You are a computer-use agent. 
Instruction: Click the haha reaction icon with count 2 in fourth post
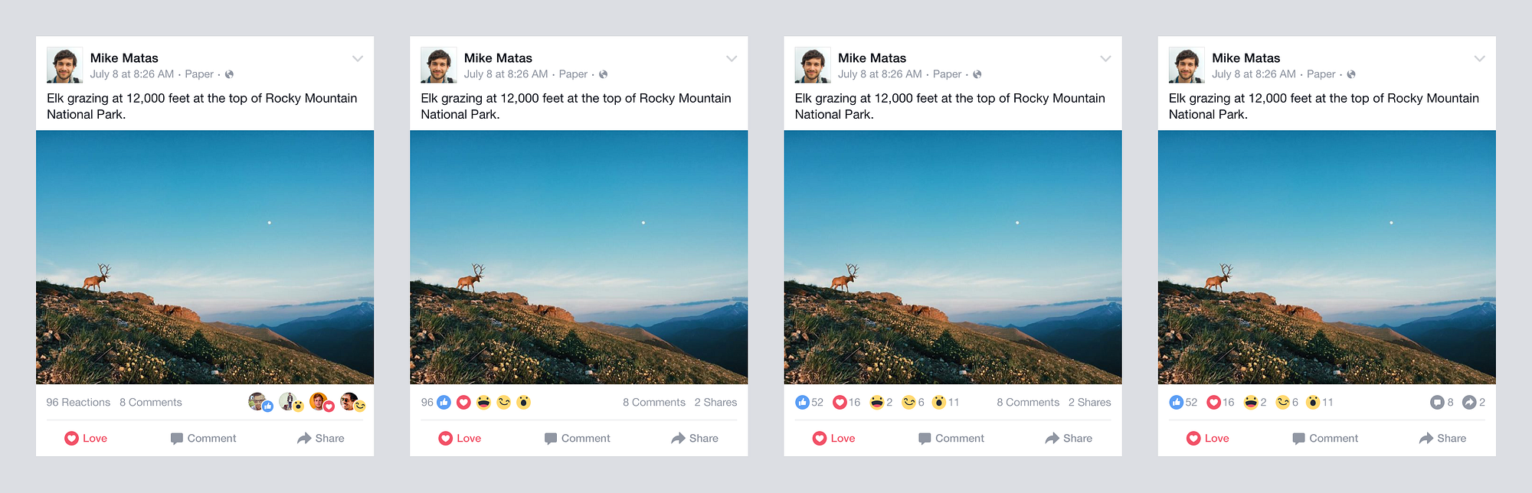1250,402
